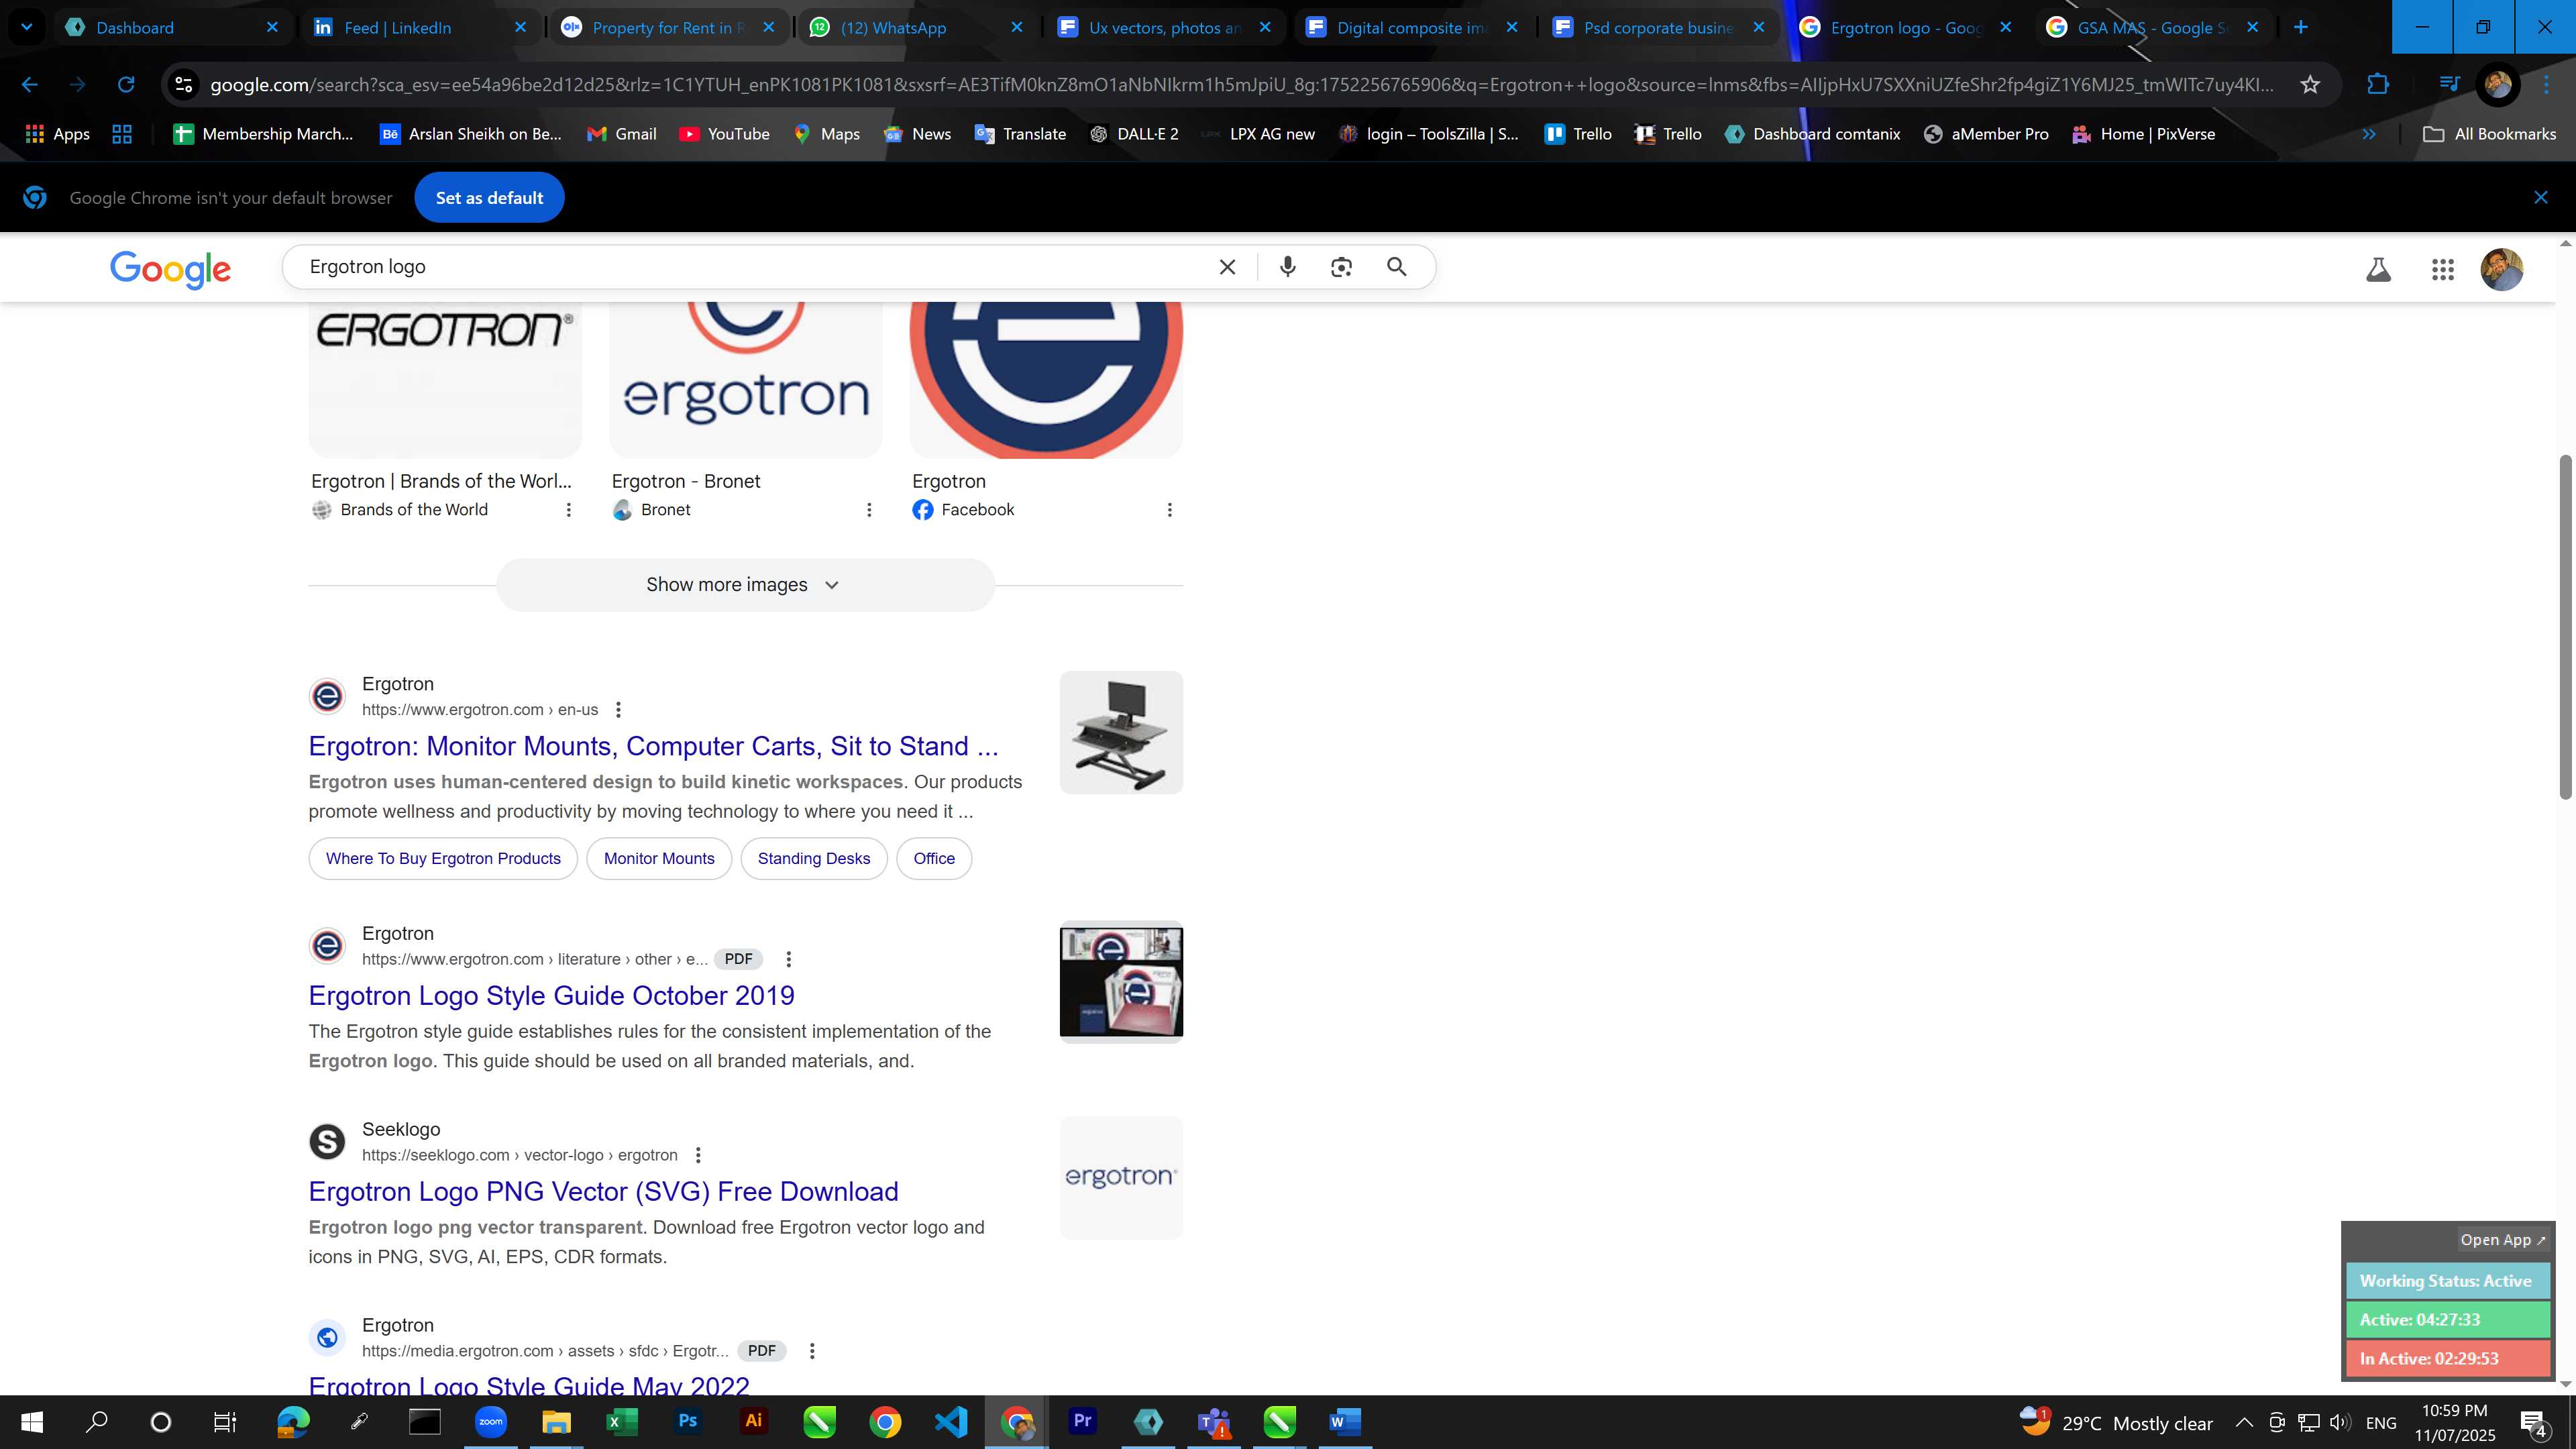Image resolution: width=2576 pixels, height=1449 pixels.
Task: Open the Google account avatar
Action: [2502, 269]
